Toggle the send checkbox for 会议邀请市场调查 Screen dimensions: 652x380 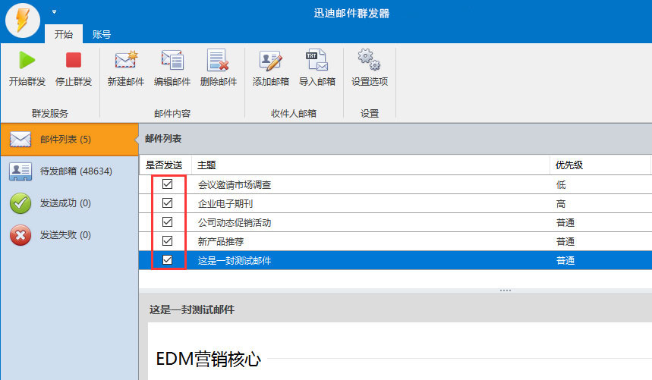coord(167,184)
